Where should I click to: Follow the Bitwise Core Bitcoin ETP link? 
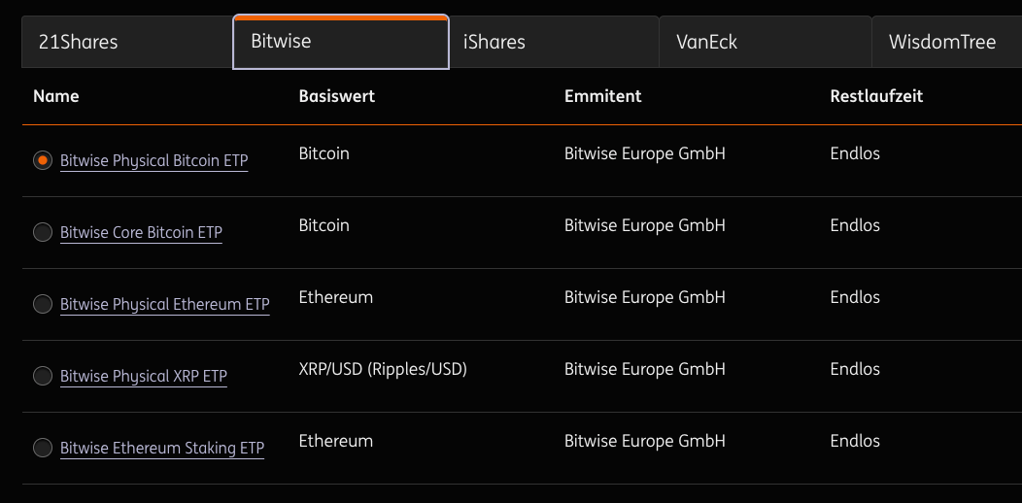pyautogui.click(x=141, y=233)
